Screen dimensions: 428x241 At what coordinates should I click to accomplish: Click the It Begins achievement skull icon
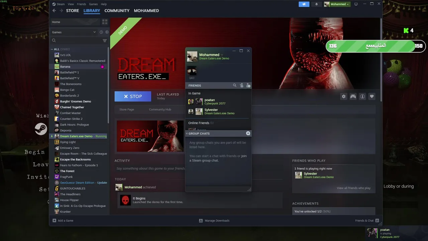125,200
